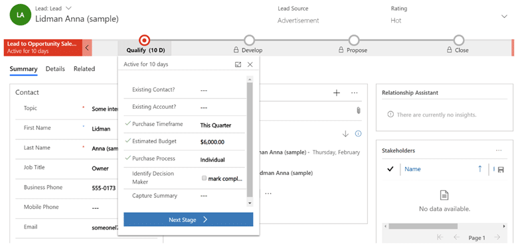
Task: Open Stakeholders more commands ellipsis
Action: [x=499, y=151]
